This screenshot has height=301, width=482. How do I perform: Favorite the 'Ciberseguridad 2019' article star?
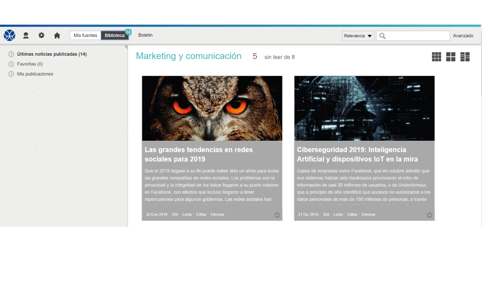tap(429, 215)
